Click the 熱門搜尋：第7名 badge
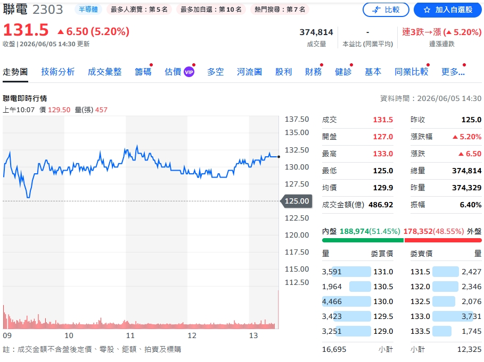 click(x=280, y=10)
